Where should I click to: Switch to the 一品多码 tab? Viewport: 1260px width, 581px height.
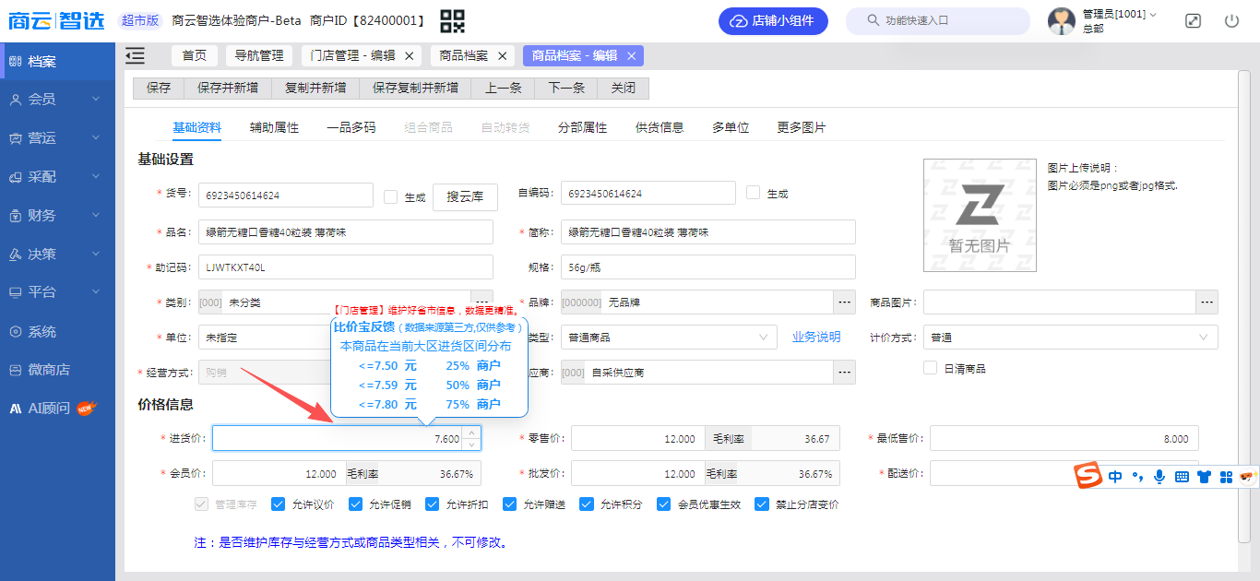point(351,127)
